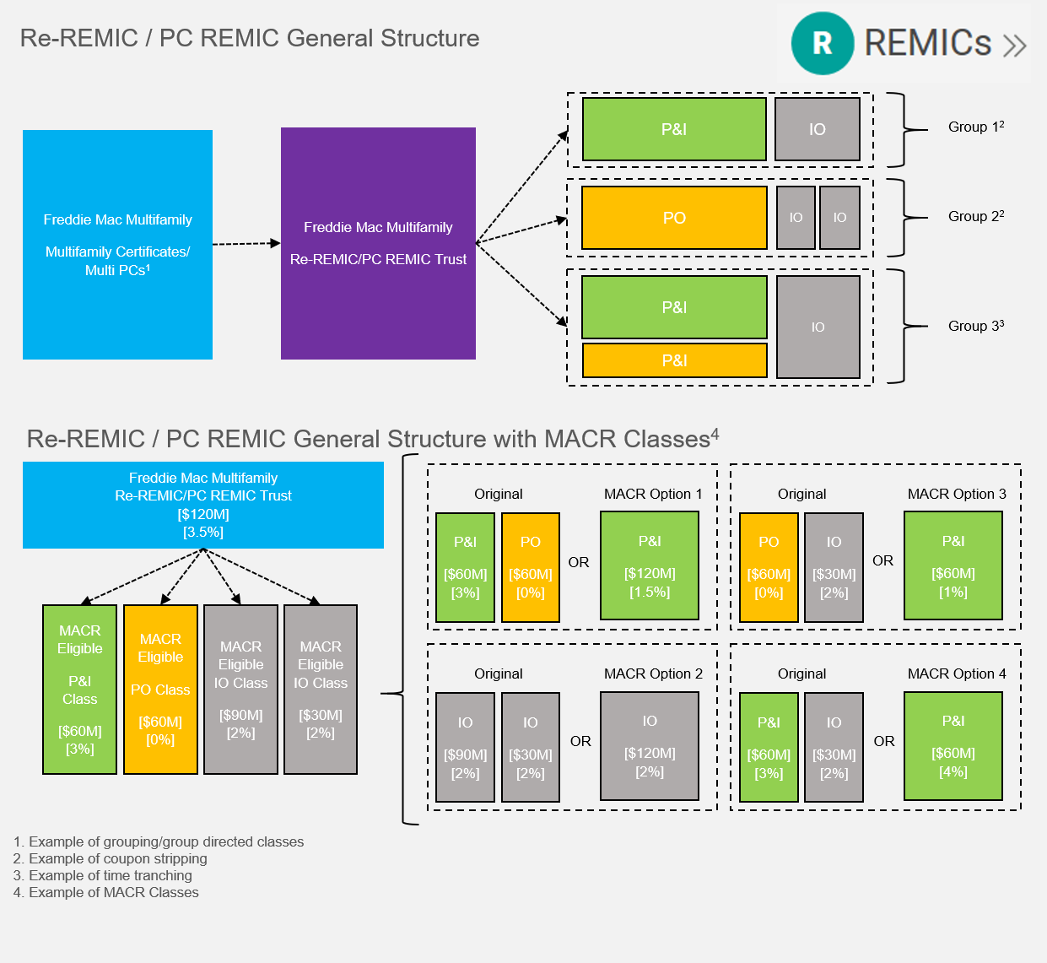Select Option 2's original IO [$90M] [2%] box
The image size is (1047, 963).
[x=465, y=747]
